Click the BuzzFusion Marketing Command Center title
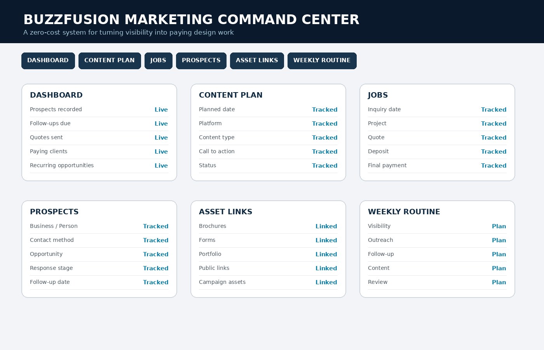This screenshot has height=350, width=544. pos(192,19)
